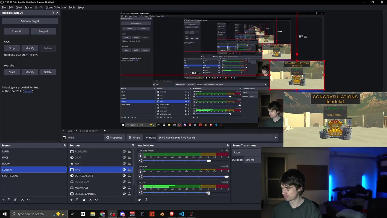The image size is (387, 218).
Task: Open Windows Start menu
Action: pos(5,214)
